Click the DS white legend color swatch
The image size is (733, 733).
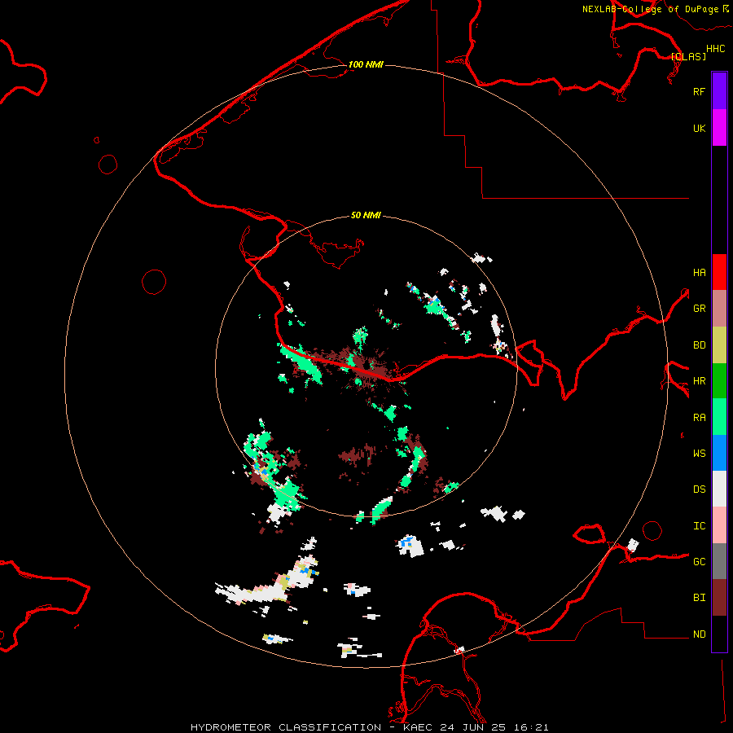pos(719,489)
